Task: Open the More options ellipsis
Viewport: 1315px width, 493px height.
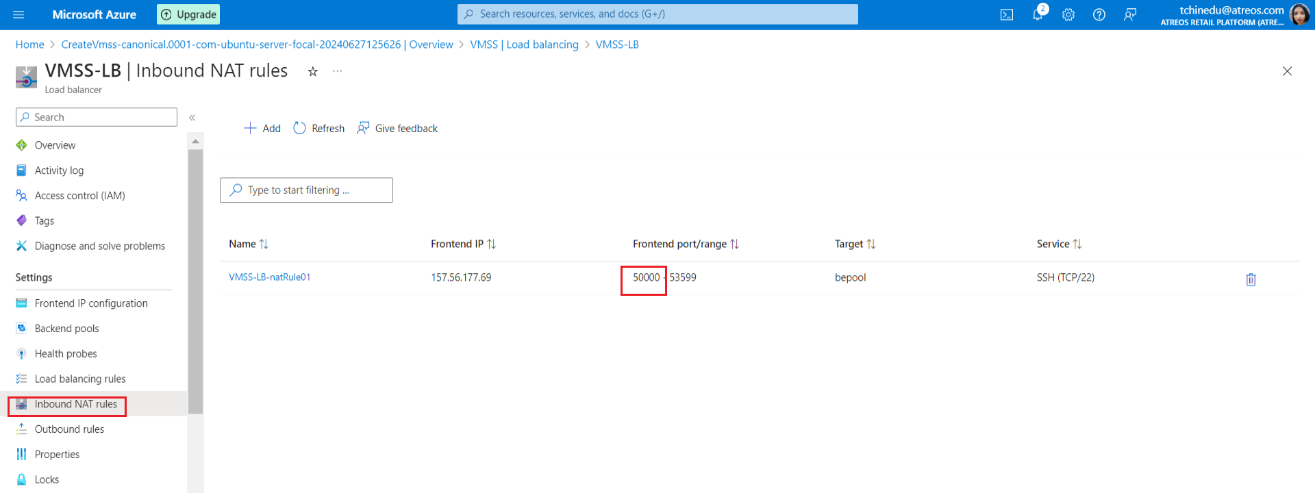Action: pyautogui.click(x=338, y=71)
